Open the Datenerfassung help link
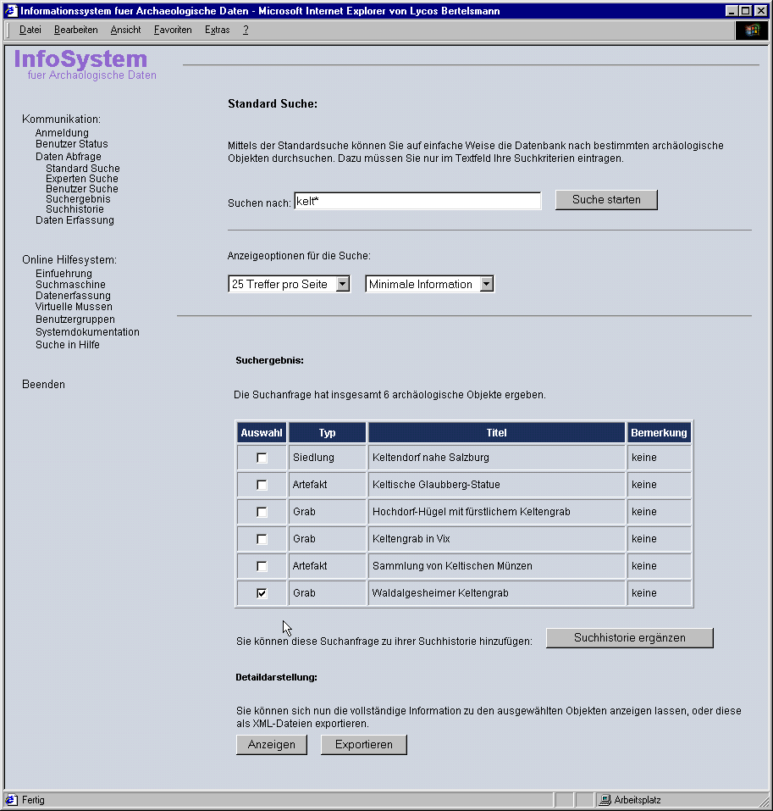Image resolution: width=773 pixels, height=811 pixels. click(73, 295)
